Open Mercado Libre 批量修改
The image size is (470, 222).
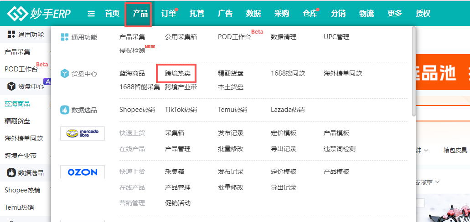[x=231, y=149]
